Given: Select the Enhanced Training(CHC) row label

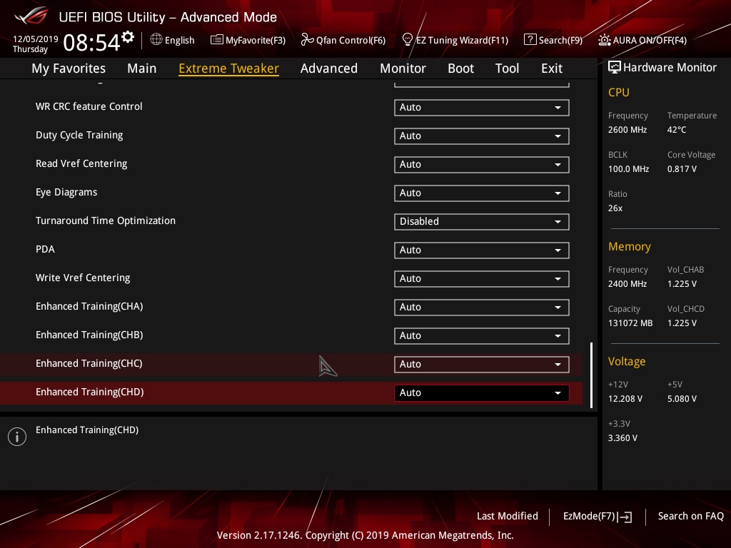Looking at the screenshot, I should pyautogui.click(x=89, y=363).
